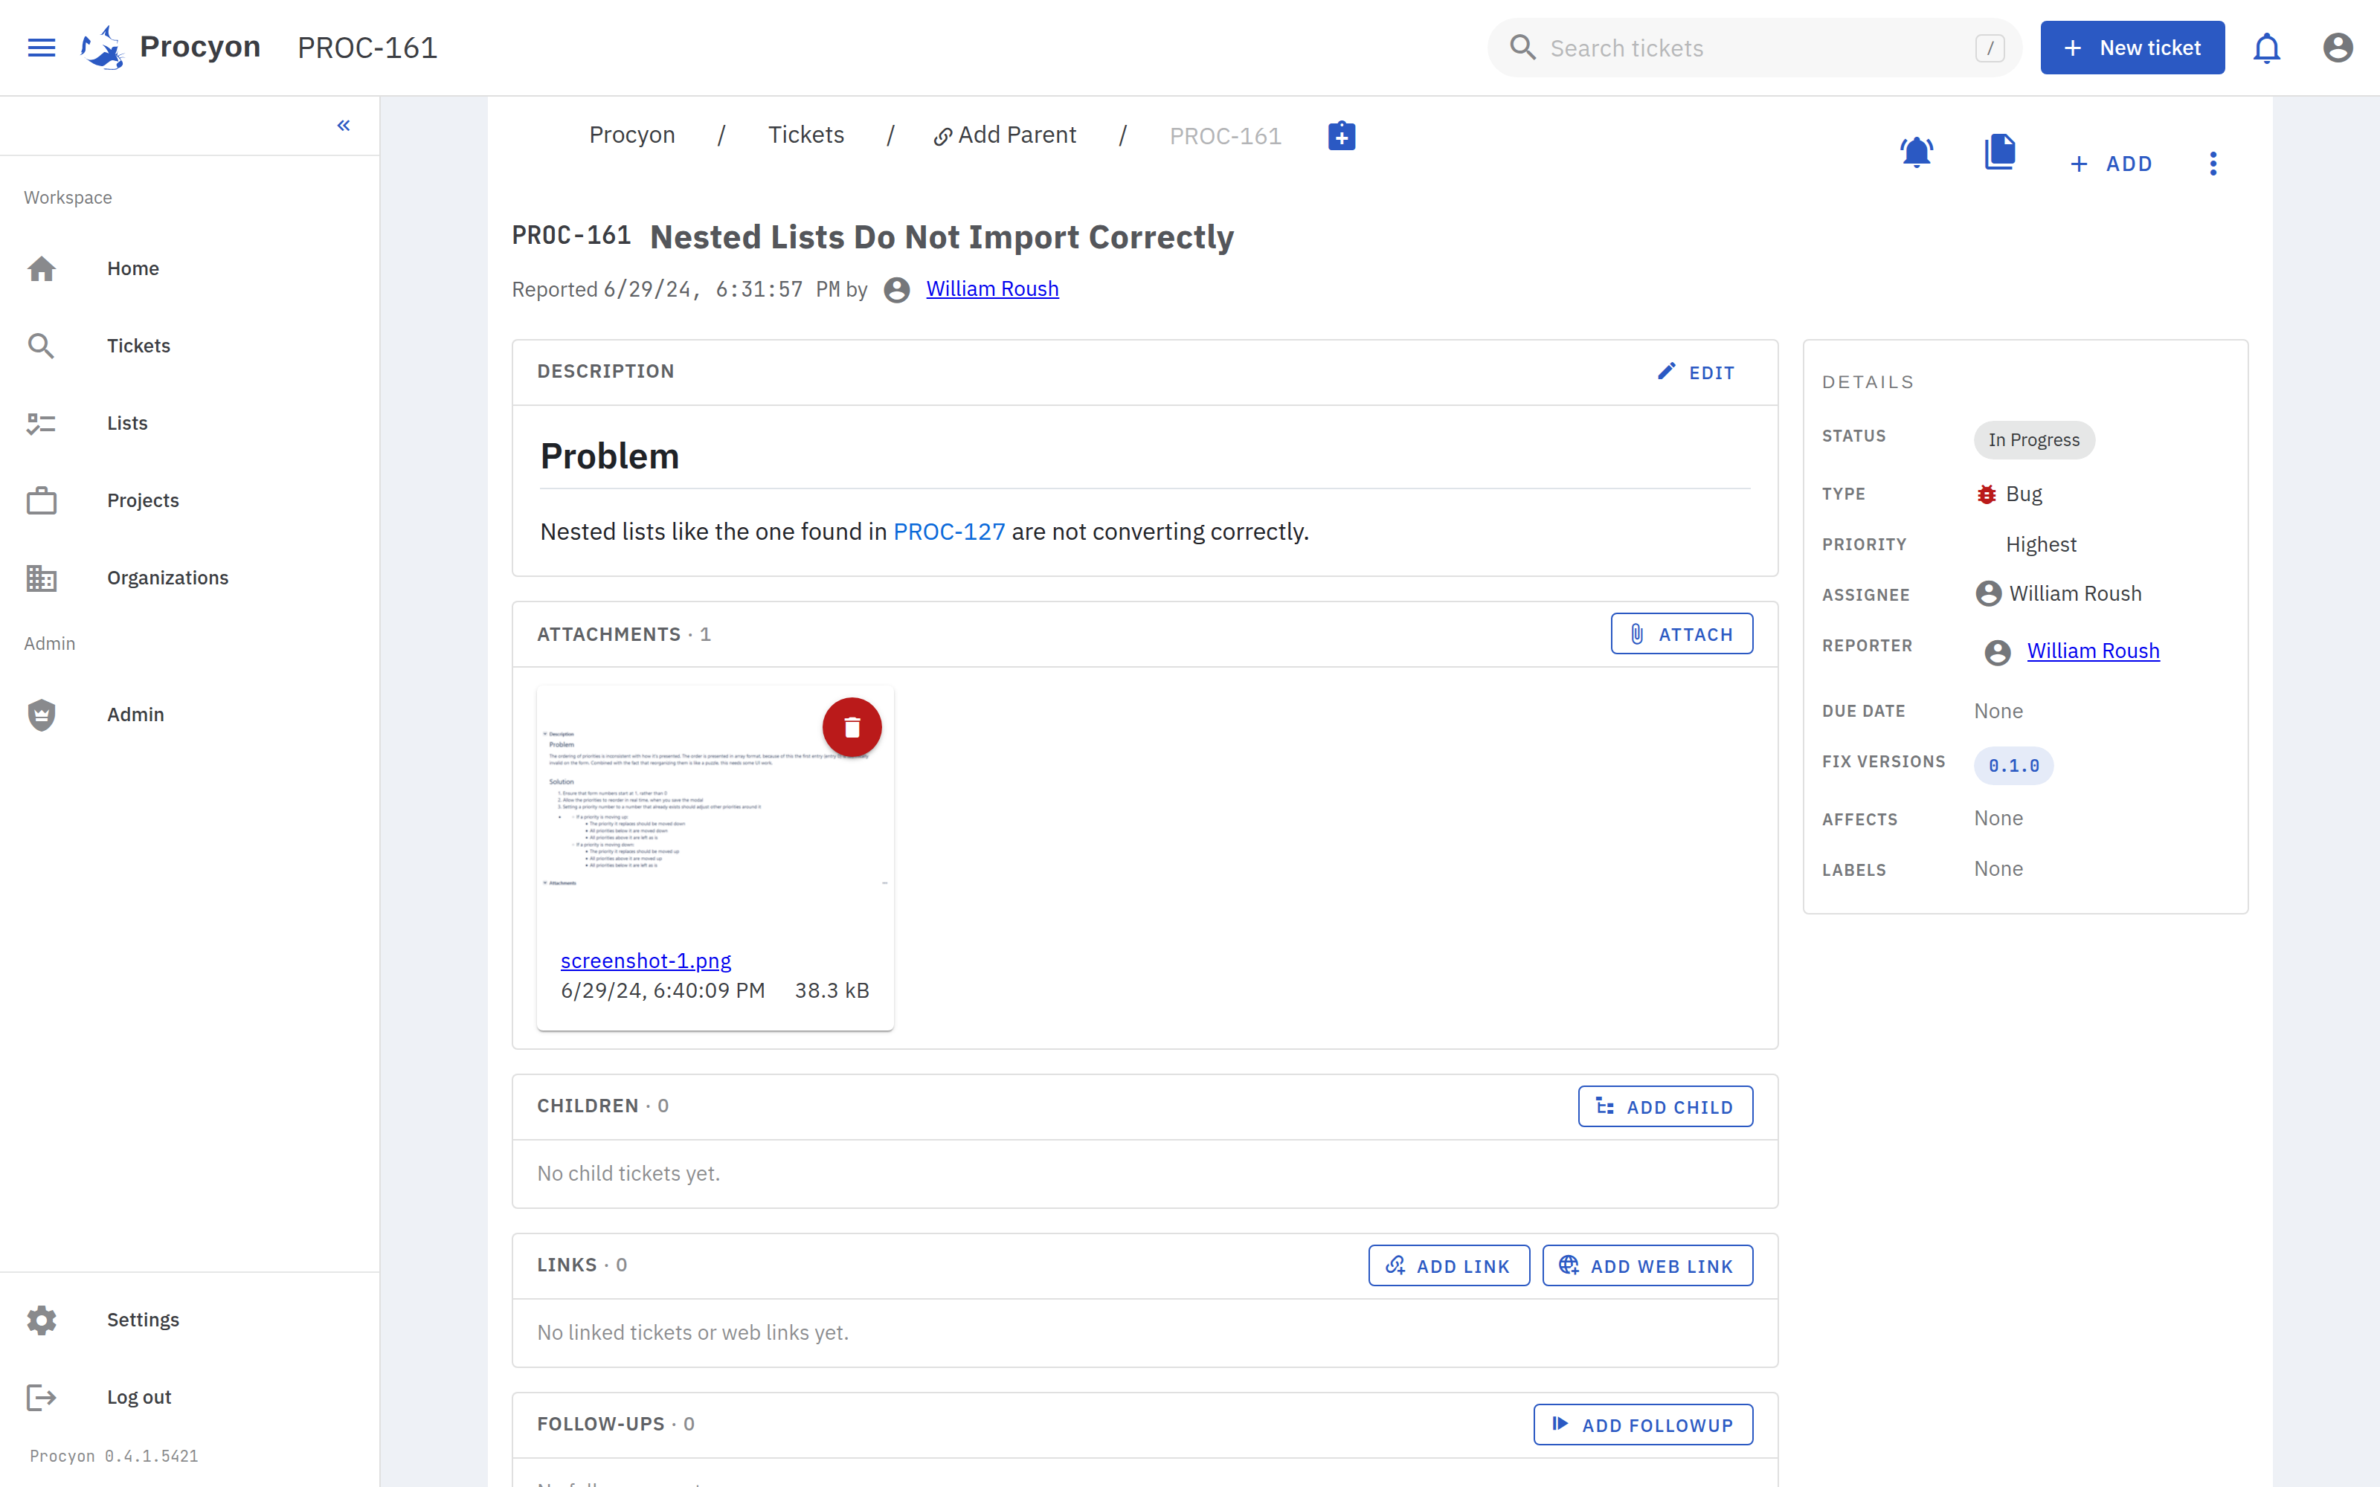This screenshot has height=1487, width=2380.
Task: Copy ticket ID with clipboard icon
Action: coord(1342,136)
